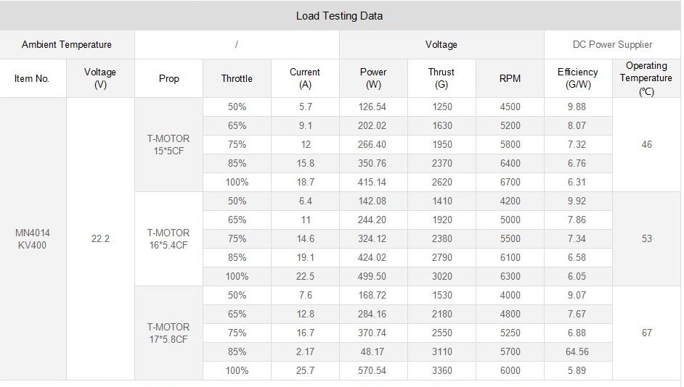Viewport: 684px width, 387px height.
Task: Click the 2.17 current value
Action: coord(305,351)
